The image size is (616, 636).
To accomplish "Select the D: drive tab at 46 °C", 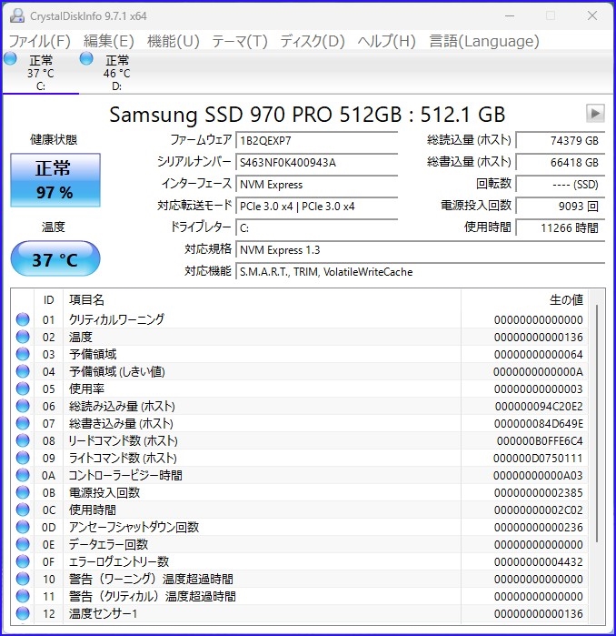I will [x=116, y=72].
